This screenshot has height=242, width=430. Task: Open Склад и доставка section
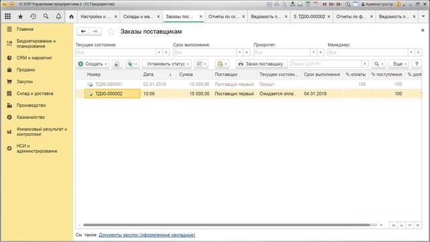pos(35,93)
